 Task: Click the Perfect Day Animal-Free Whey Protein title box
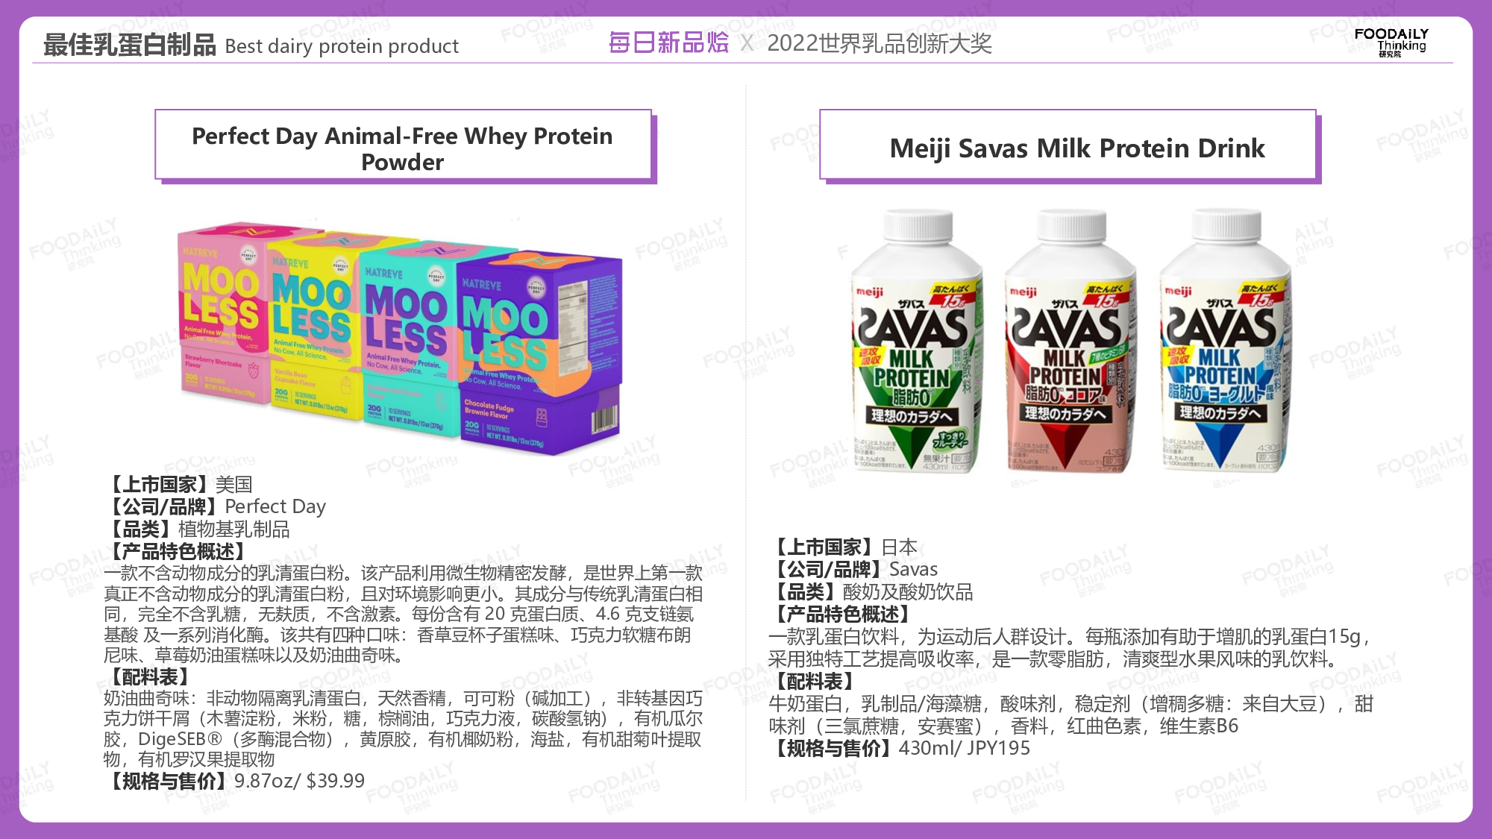(x=403, y=145)
